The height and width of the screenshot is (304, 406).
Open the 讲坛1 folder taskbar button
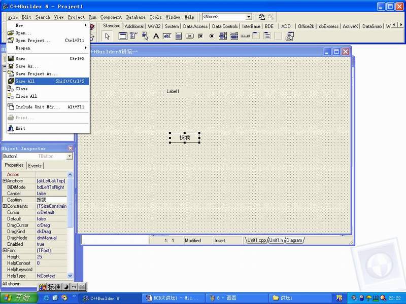click(299, 298)
